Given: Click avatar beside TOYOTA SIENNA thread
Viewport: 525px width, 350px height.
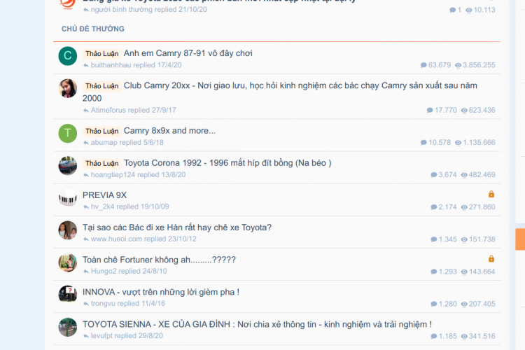Looking at the screenshot, I should coord(68,327).
